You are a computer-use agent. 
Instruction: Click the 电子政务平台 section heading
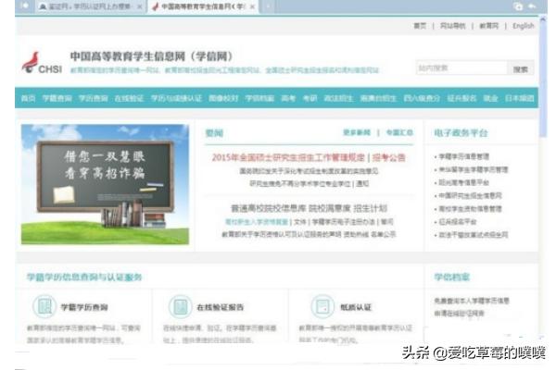point(461,133)
